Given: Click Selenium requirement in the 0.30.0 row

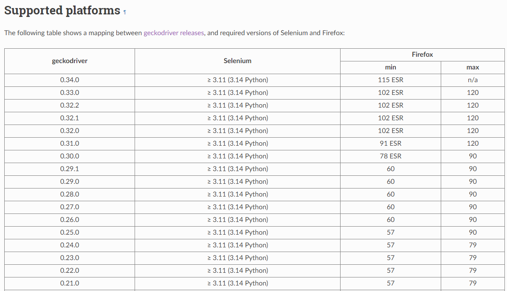Looking at the screenshot, I should coord(238,156).
